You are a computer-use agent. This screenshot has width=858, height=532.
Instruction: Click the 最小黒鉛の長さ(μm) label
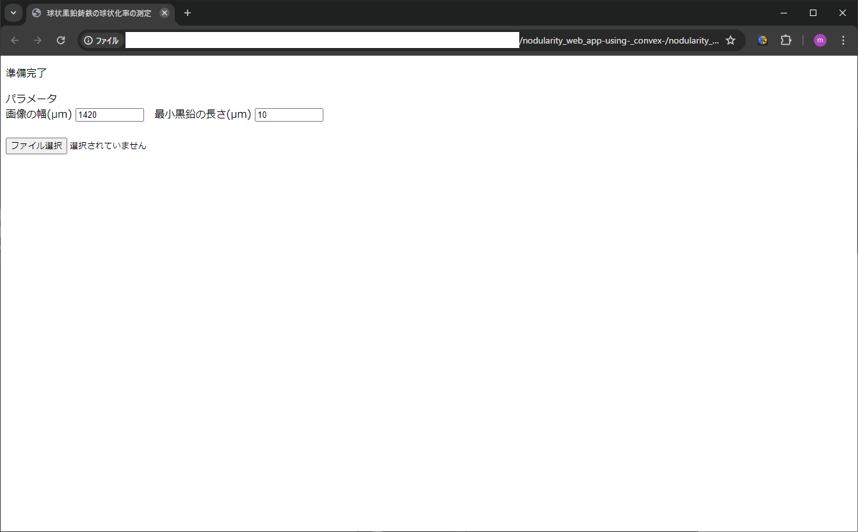click(x=202, y=115)
